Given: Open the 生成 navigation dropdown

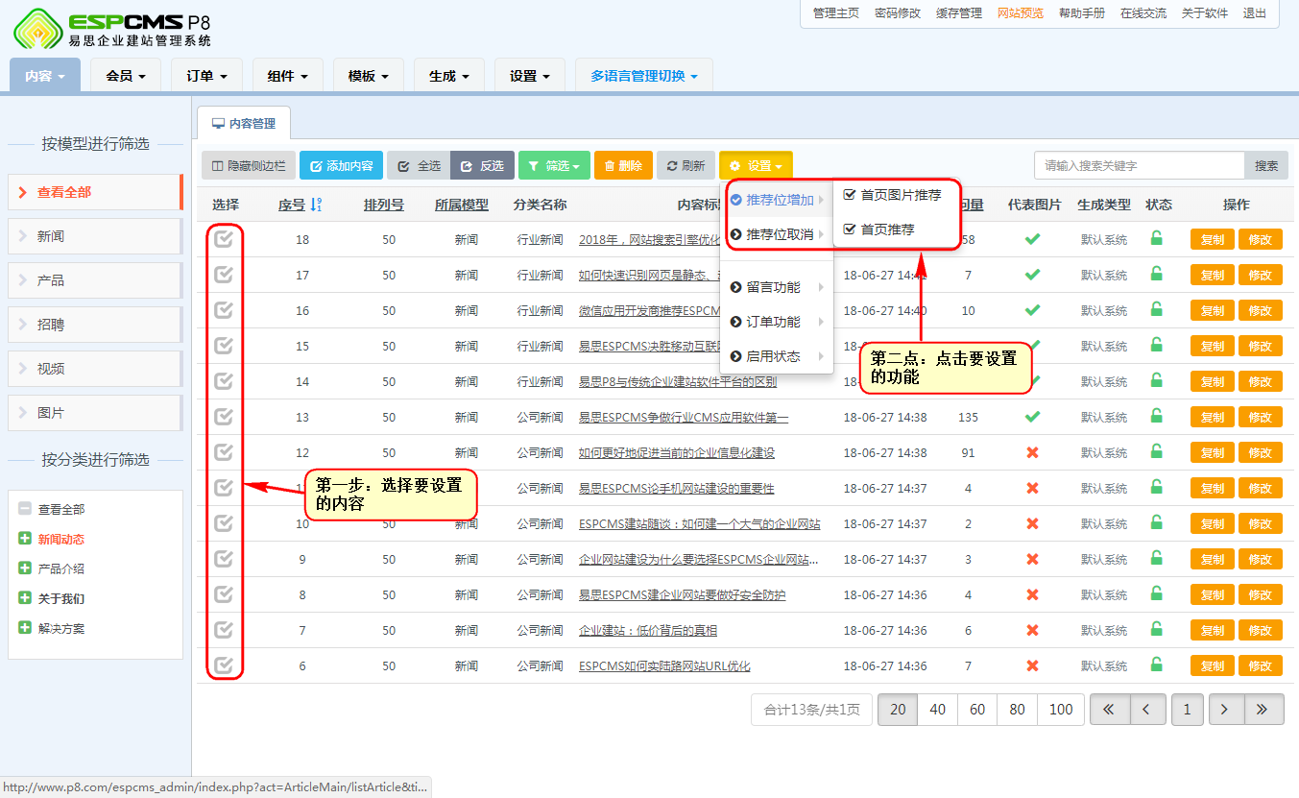Looking at the screenshot, I should (x=448, y=76).
